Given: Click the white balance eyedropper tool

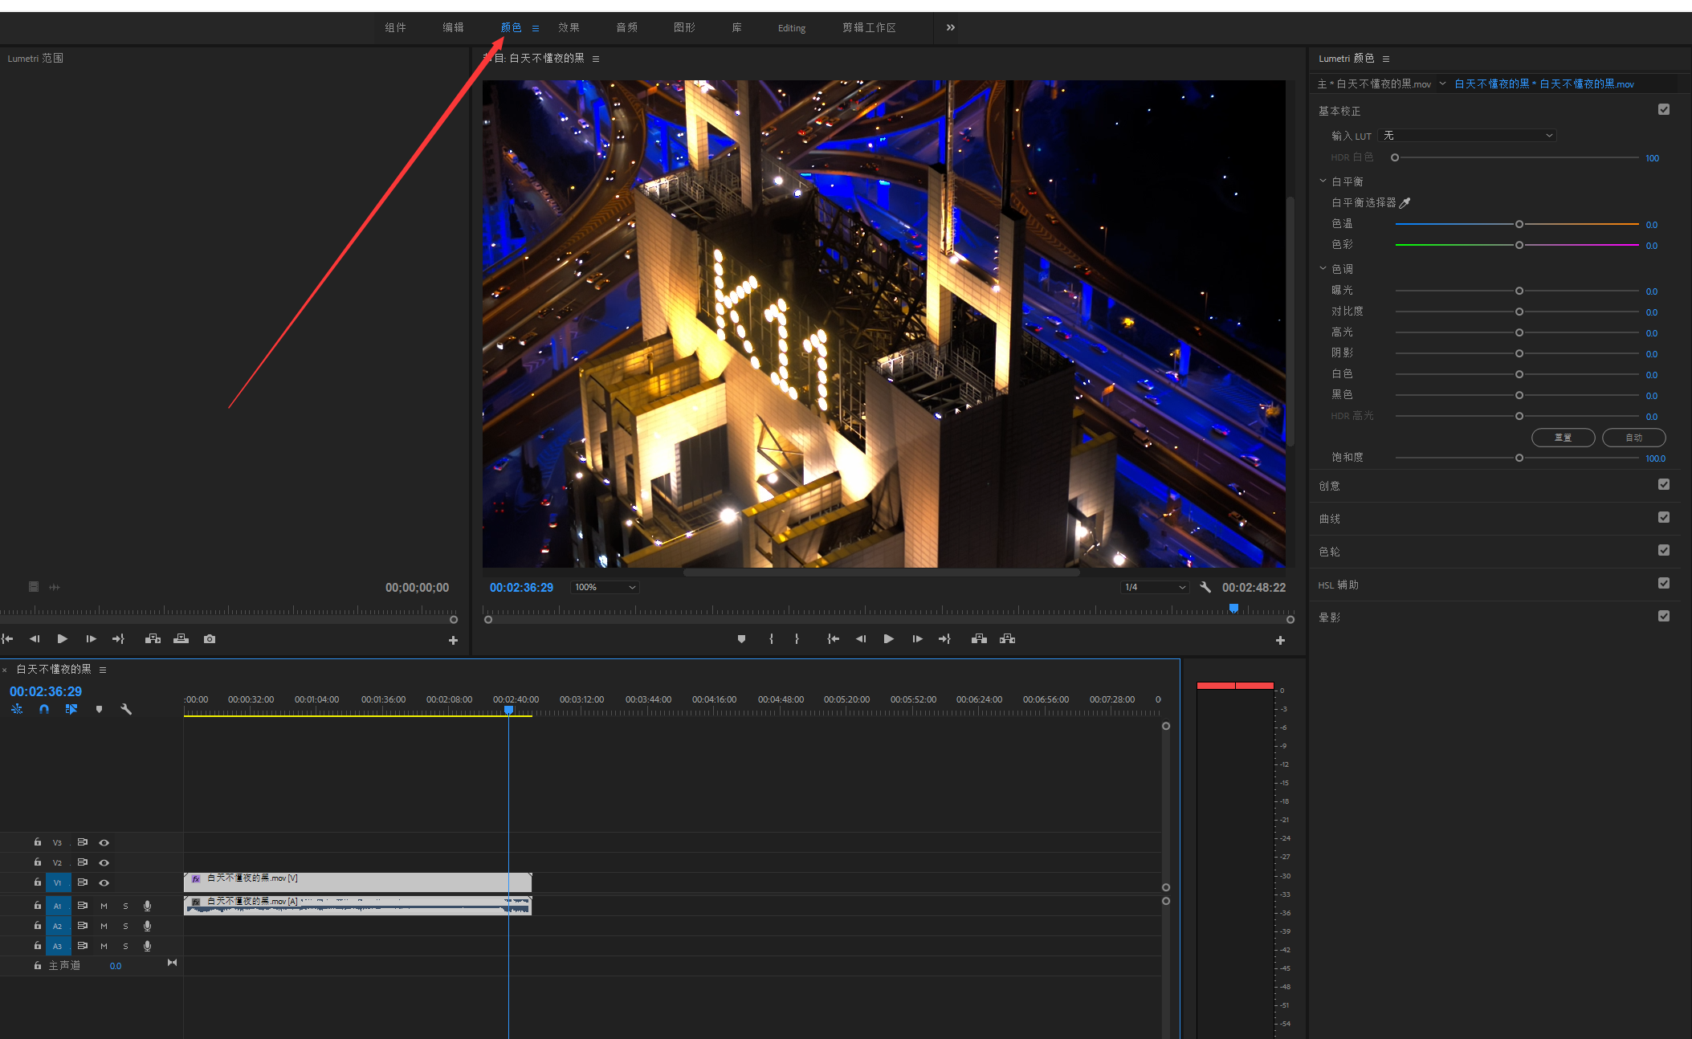Looking at the screenshot, I should click(1405, 203).
